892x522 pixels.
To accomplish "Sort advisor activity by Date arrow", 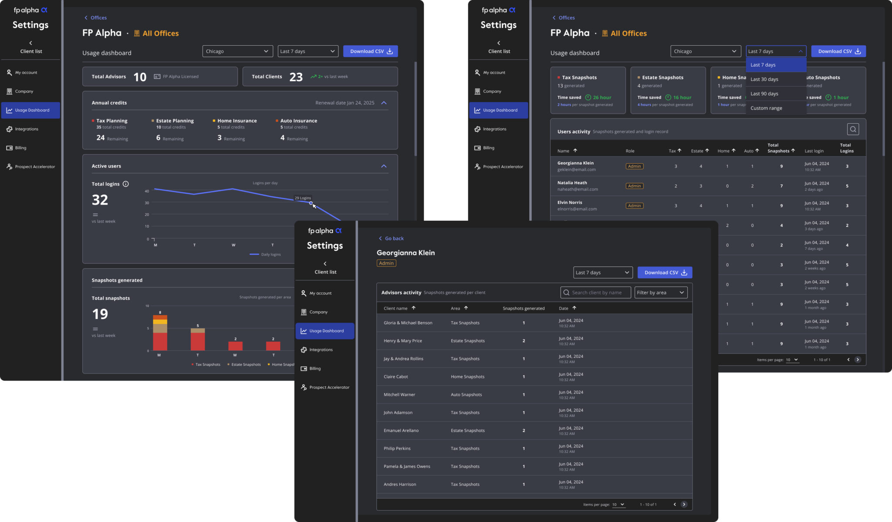I will click(574, 308).
